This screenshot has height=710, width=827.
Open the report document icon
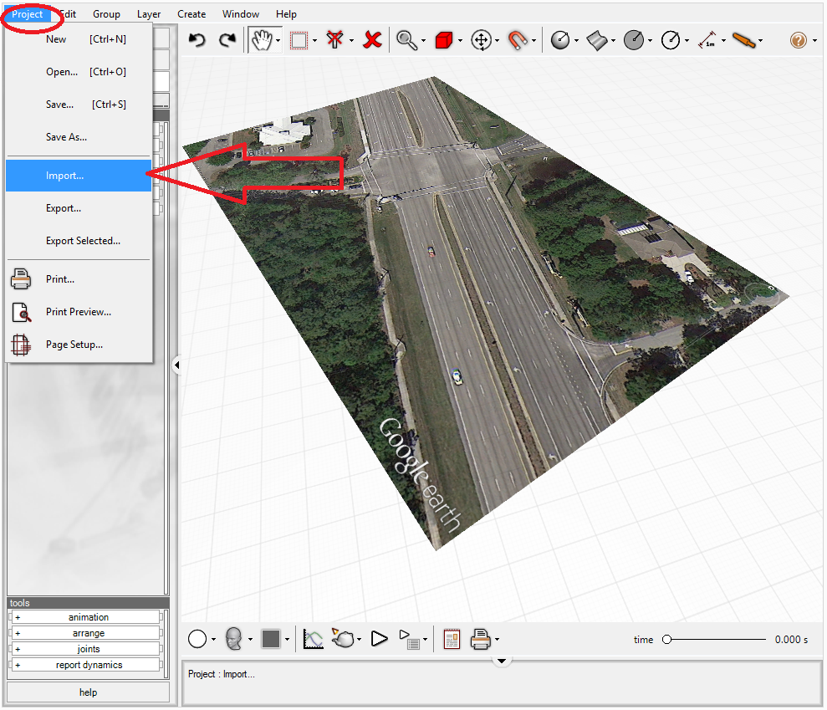(452, 639)
